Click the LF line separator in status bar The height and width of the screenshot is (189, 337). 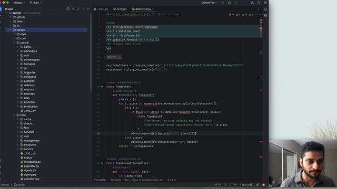pyautogui.click(x=225, y=184)
